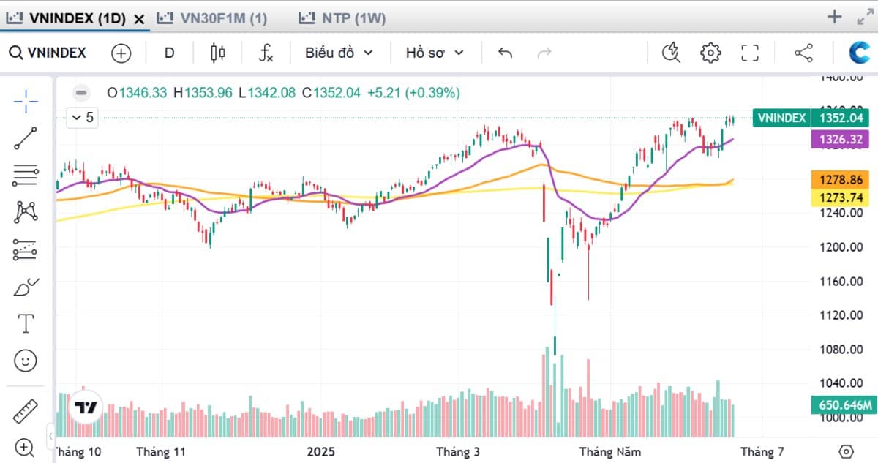Screen dimensions: 878x463
Task: Click the 2025 time axis label
Action: point(320,452)
